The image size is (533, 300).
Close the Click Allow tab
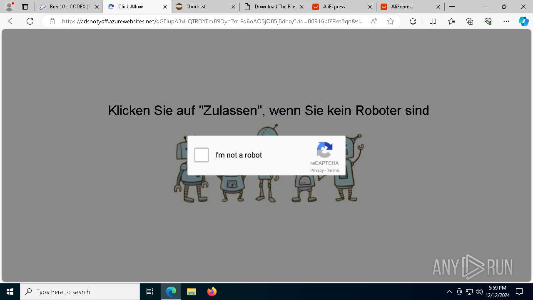pyautogui.click(x=165, y=7)
